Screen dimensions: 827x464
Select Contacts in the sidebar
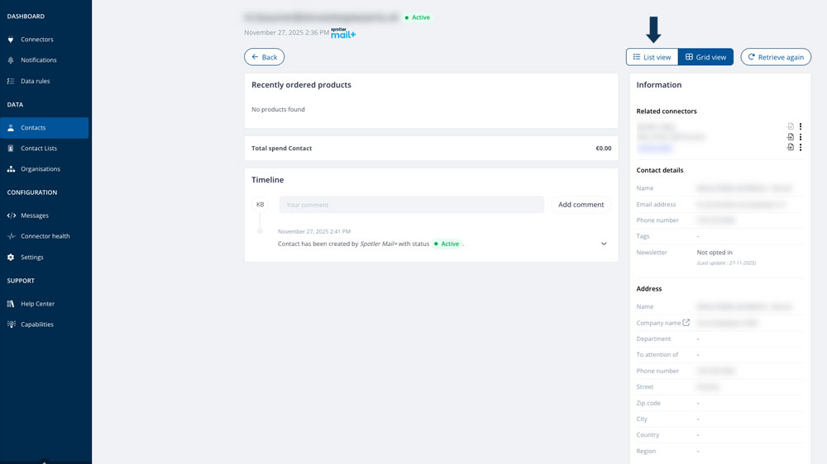point(45,128)
